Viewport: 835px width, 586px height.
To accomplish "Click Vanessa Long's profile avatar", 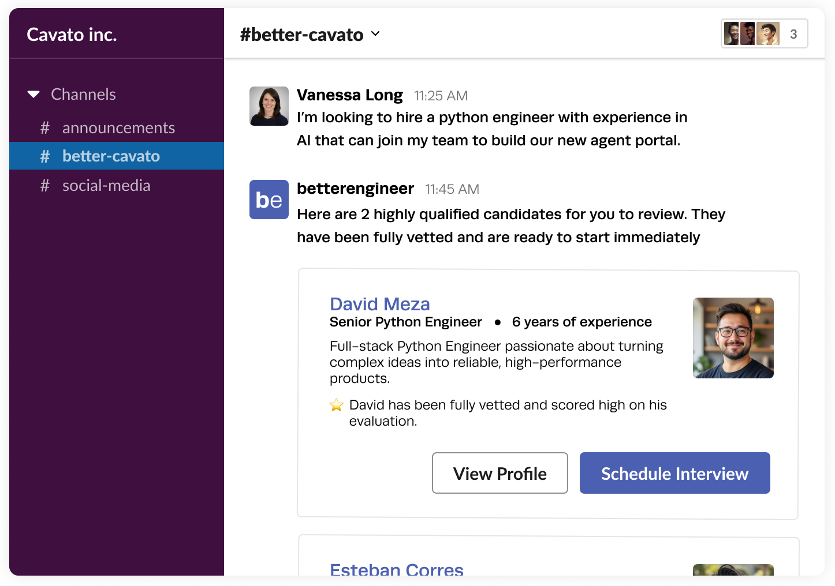I will (269, 106).
